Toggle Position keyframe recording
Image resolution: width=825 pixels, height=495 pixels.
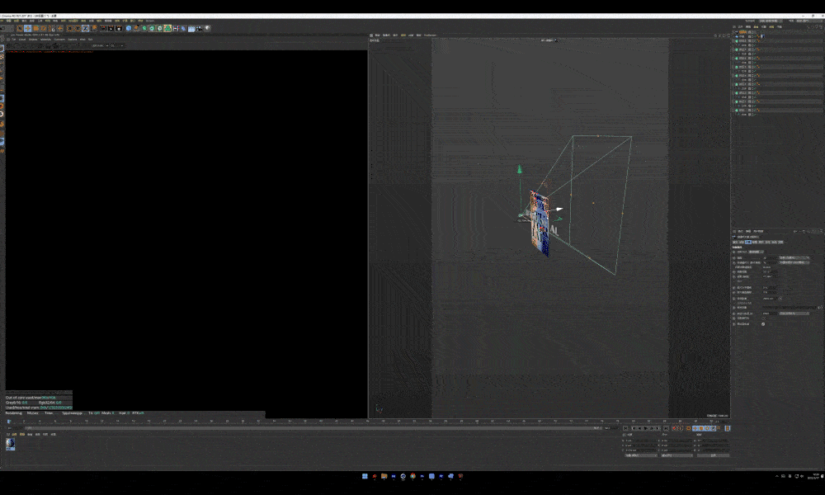(x=695, y=428)
